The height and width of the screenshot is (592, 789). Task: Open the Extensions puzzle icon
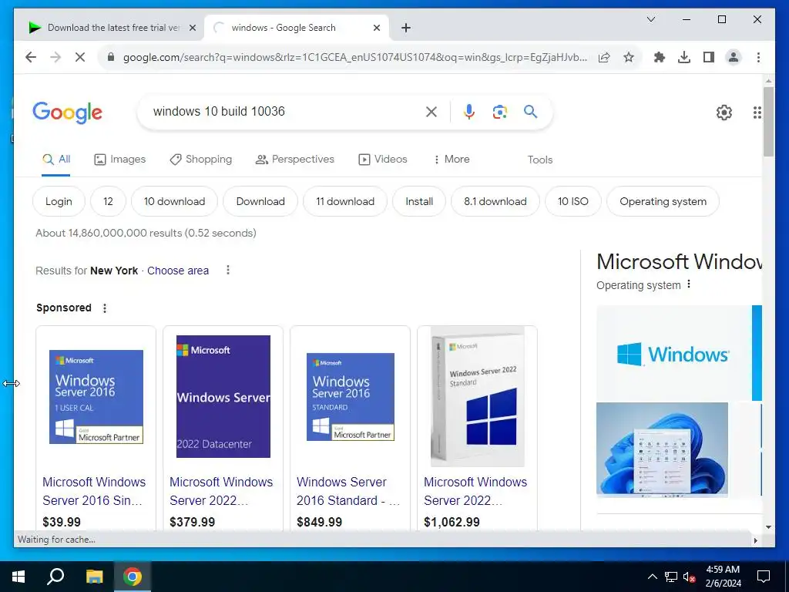point(660,57)
